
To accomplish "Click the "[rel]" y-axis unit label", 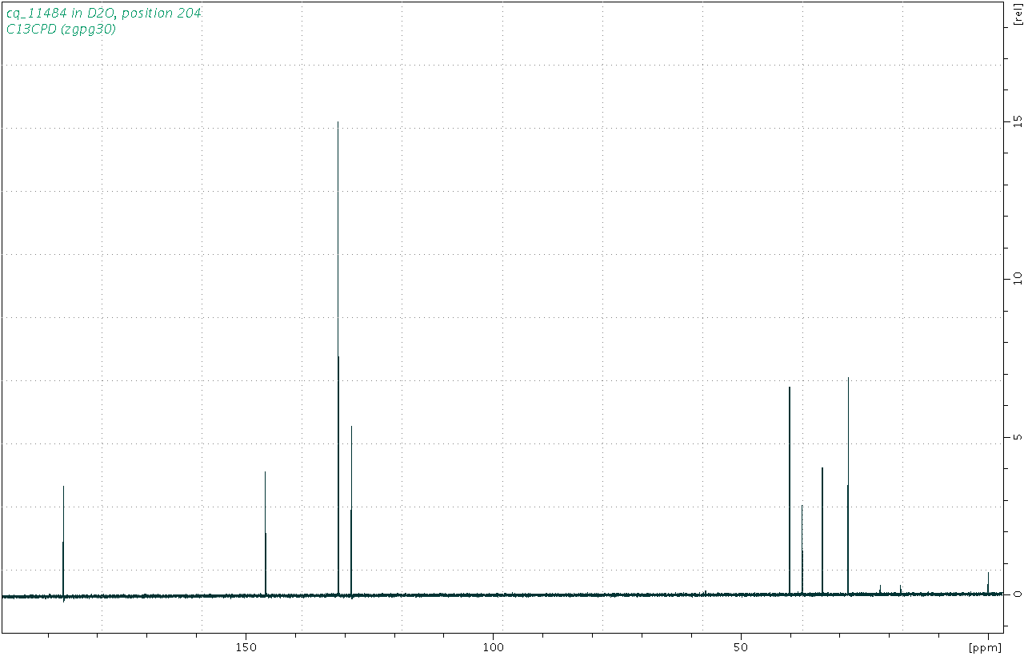I will (1018, 16).
